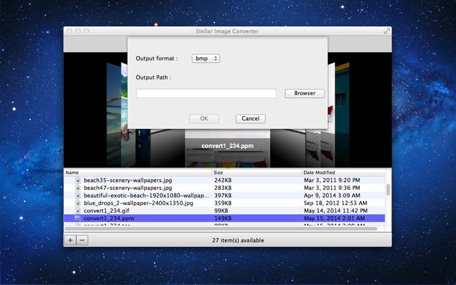Click file icon of blue_drops_2-wallpaper row
Screen dimensions: 456x285
pos(78,203)
